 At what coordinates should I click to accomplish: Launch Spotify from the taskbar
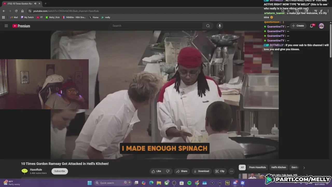click(189, 183)
